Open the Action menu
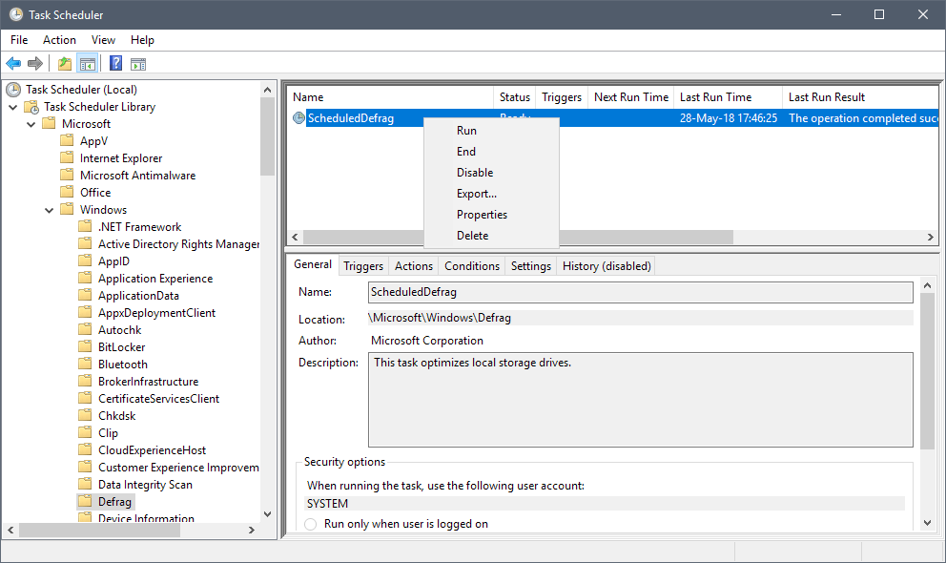The height and width of the screenshot is (563, 946). click(x=59, y=40)
